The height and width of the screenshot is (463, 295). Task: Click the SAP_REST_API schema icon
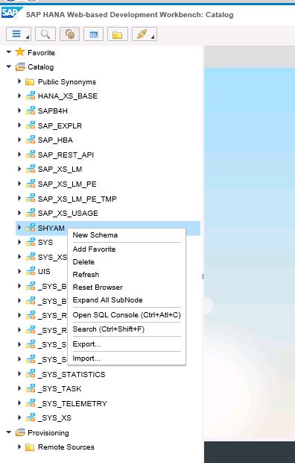31,155
